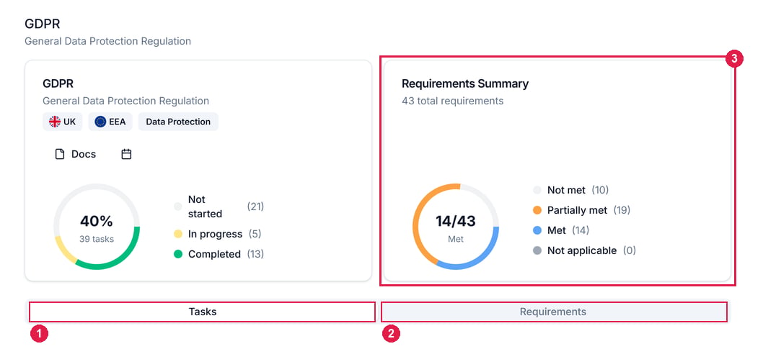Click the '39 tasks' text in ring
The image size is (763, 349).
(x=97, y=239)
